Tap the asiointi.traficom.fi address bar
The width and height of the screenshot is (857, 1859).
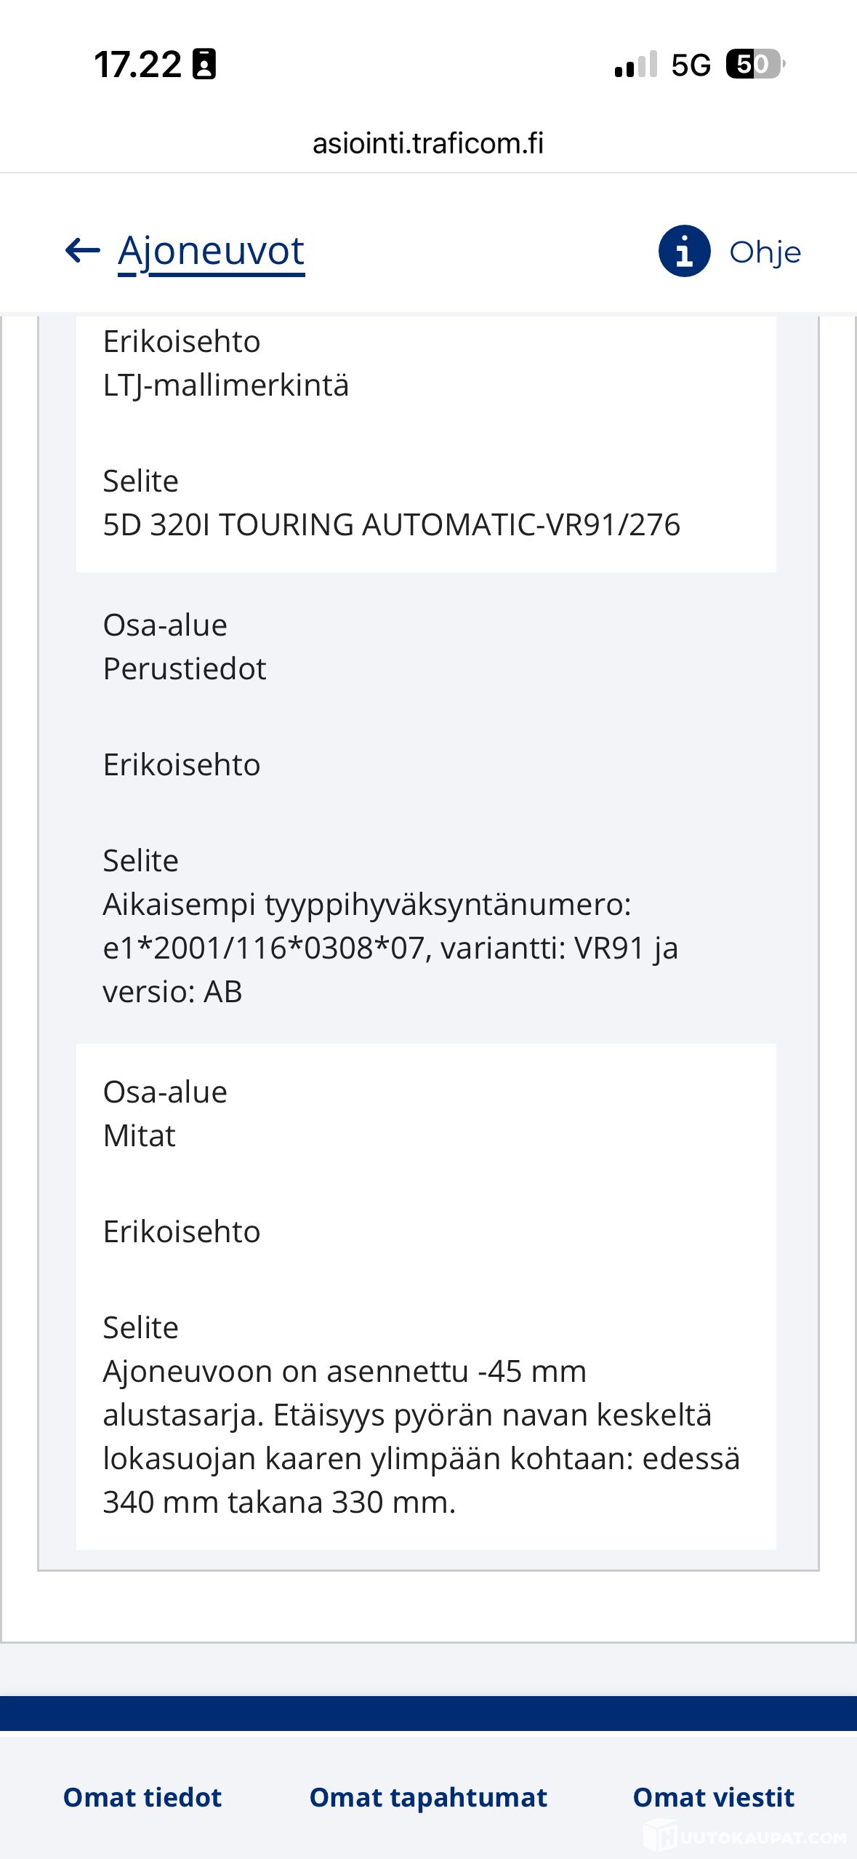(x=428, y=143)
